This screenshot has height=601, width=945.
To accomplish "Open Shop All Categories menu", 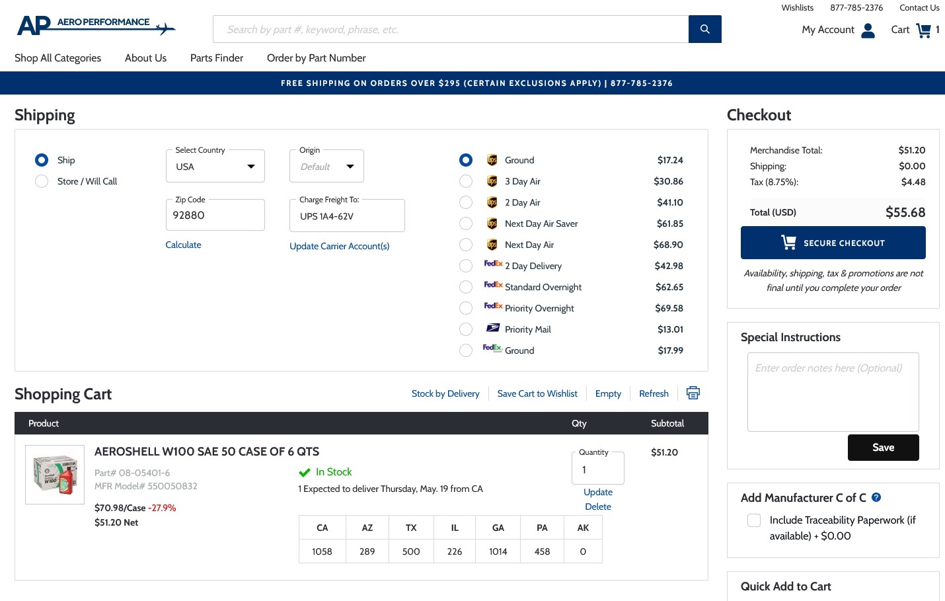I will point(58,58).
